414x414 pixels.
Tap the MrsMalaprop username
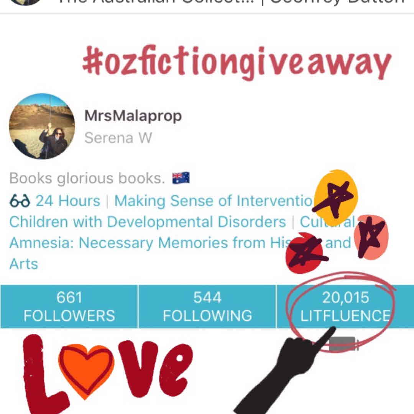point(133,116)
